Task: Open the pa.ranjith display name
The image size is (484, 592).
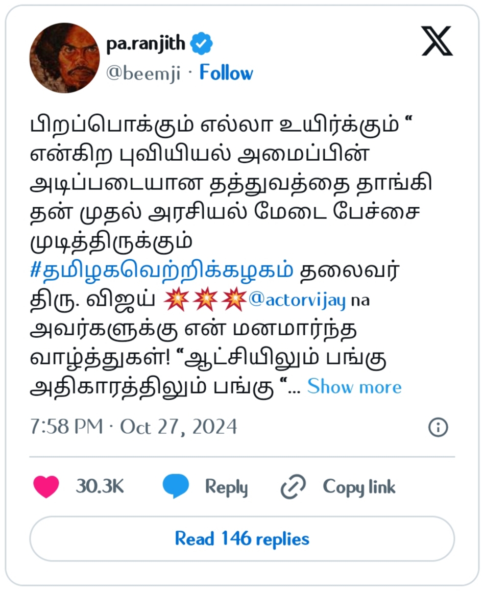Action: click(x=146, y=44)
